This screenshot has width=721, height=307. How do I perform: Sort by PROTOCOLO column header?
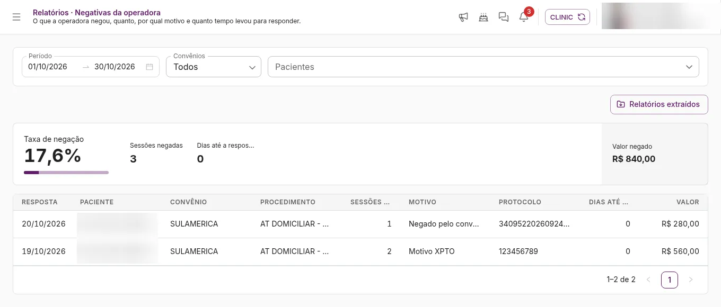(520, 202)
